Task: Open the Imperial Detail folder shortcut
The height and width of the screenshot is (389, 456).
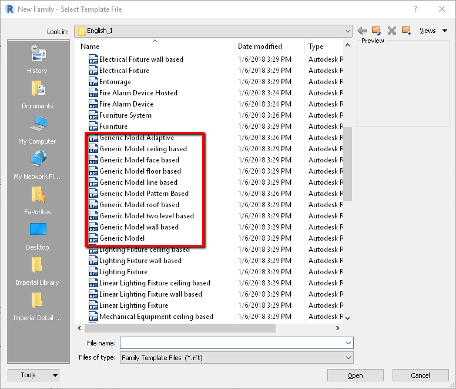Action: pyautogui.click(x=38, y=306)
